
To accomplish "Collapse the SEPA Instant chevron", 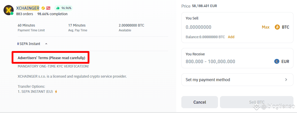I will point(46,44).
